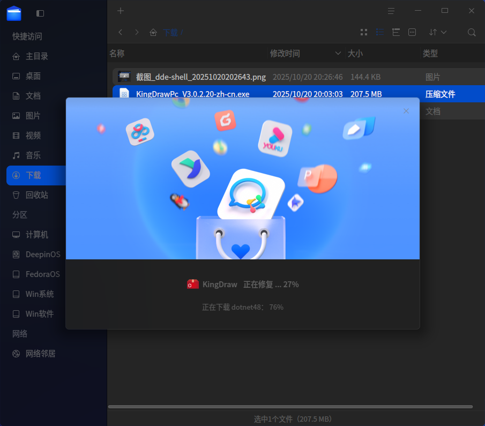Click the red KingDraw package icon
Screen dimensions: 485x426
pyautogui.click(x=193, y=284)
